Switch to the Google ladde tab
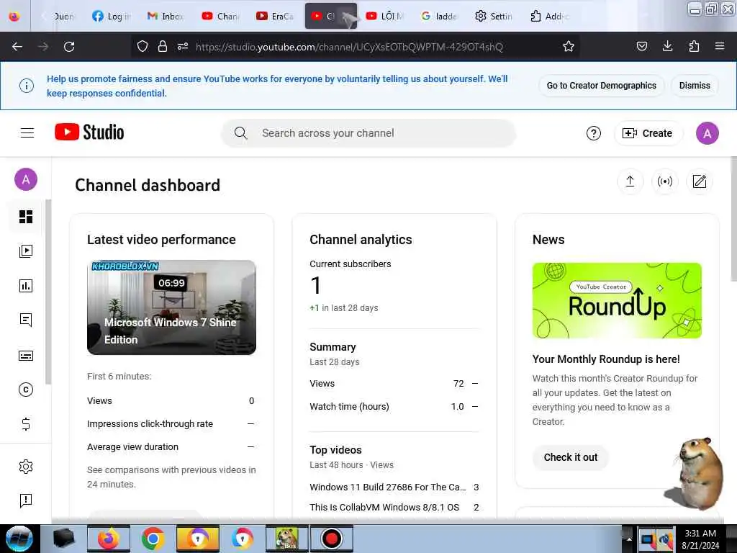 pyautogui.click(x=440, y=17)
